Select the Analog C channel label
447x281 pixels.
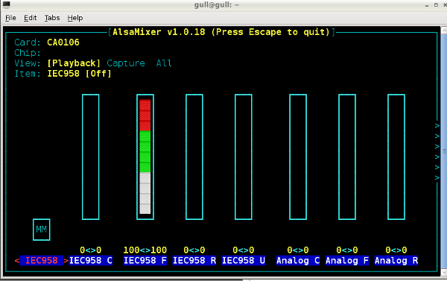pos(298,260)
